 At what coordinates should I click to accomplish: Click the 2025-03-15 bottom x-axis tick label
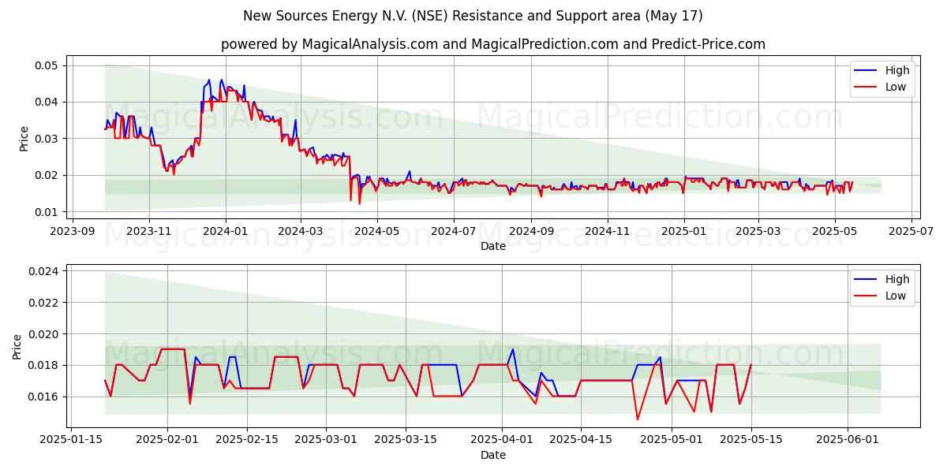coord(406,439)
